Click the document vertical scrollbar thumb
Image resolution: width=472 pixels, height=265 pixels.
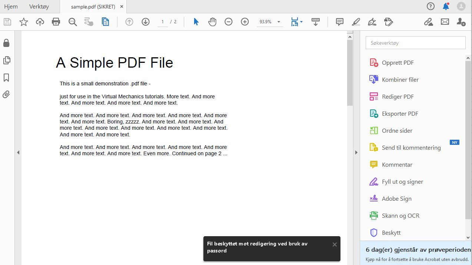click(350, 72)
